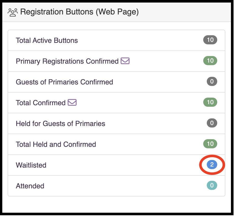Click the blue Waitlisted count badge

pyautogui.click(x=212, y=165)
